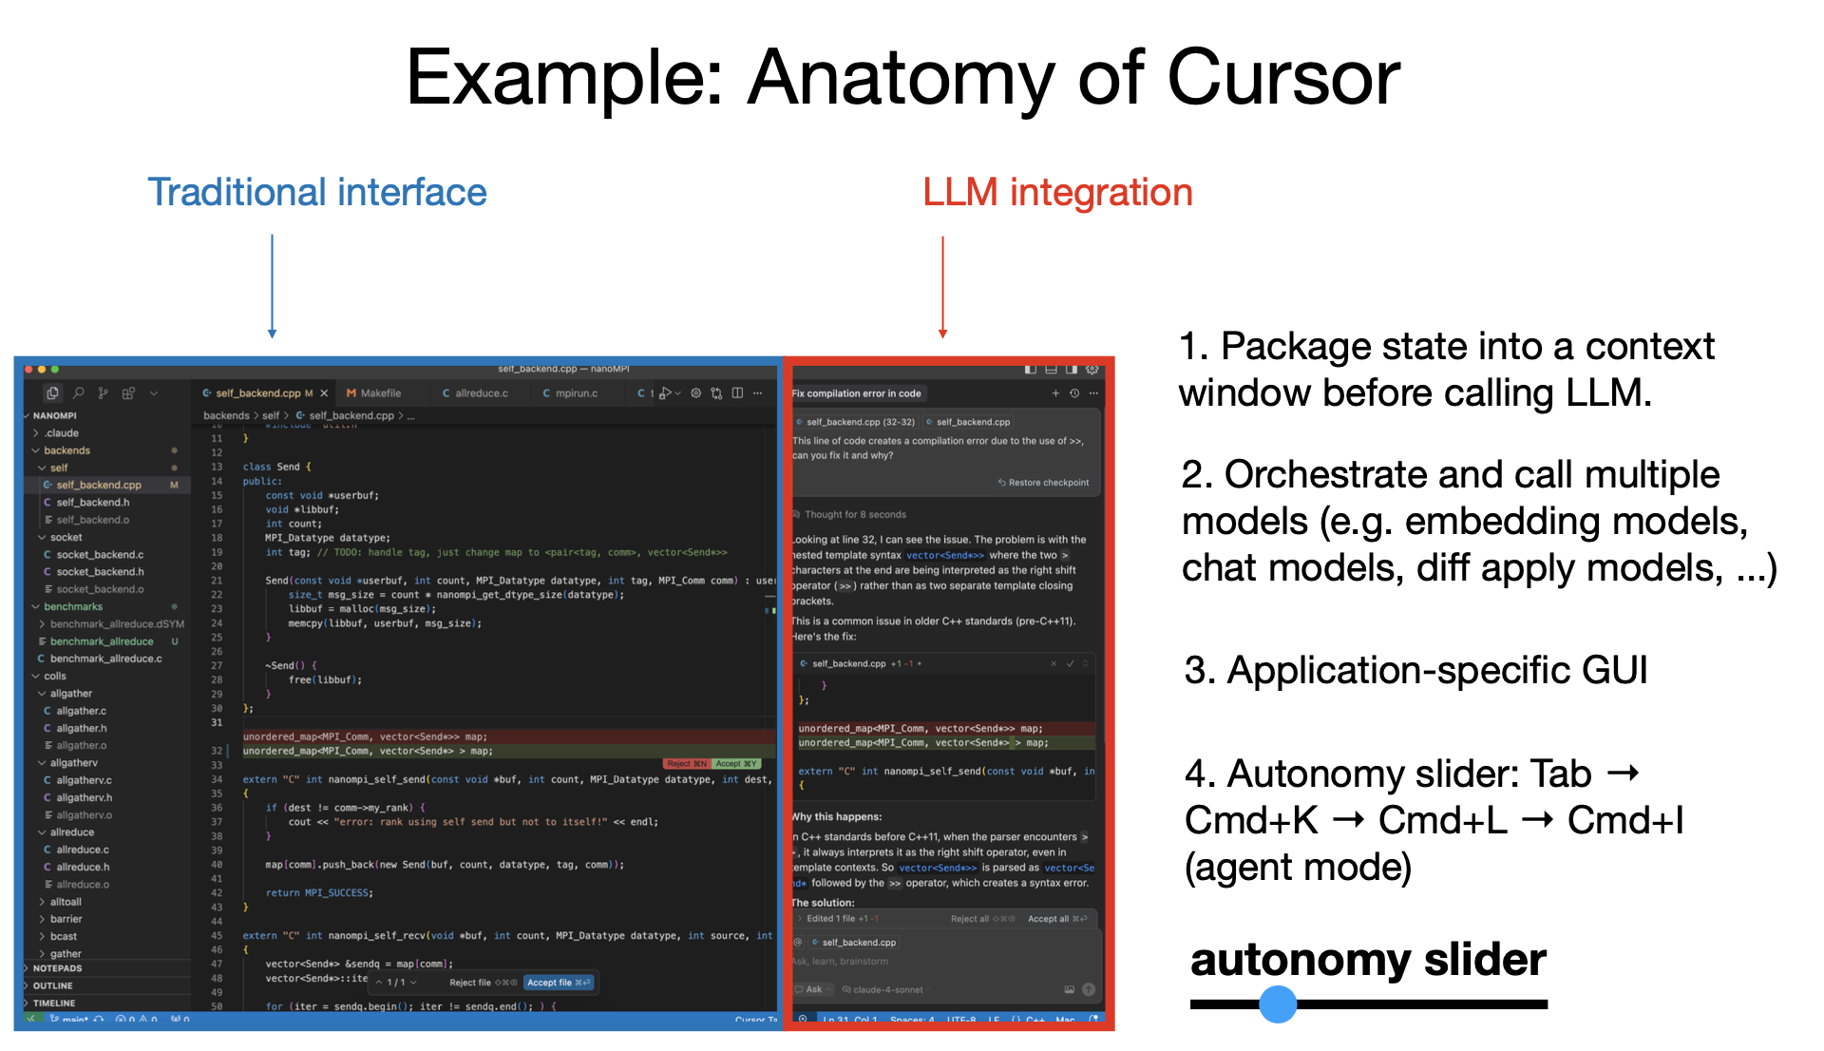Reject the chat code block with X
Image resolution: width=1824 pixels, height=1051 pixels.
[x=1054, y=663]
